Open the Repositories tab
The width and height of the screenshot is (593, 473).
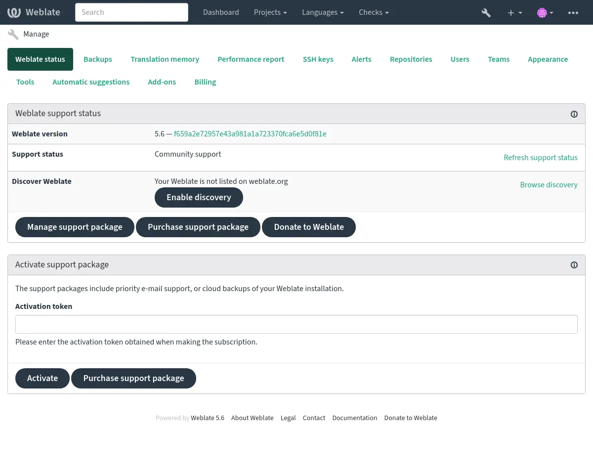point(411,59)
